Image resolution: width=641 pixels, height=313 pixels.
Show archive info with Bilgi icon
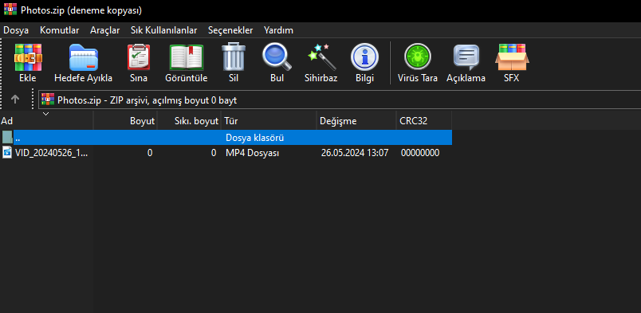tap(364, 57)
